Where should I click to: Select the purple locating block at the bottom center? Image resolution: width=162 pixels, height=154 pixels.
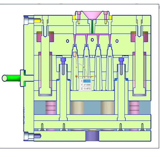(92, 136)
